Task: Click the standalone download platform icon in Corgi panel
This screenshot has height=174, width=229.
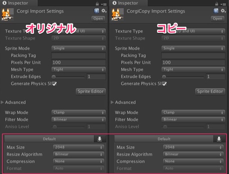Action: 99,139
